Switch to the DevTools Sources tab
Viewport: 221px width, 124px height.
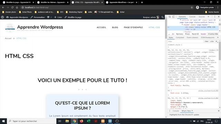point(202,17)
